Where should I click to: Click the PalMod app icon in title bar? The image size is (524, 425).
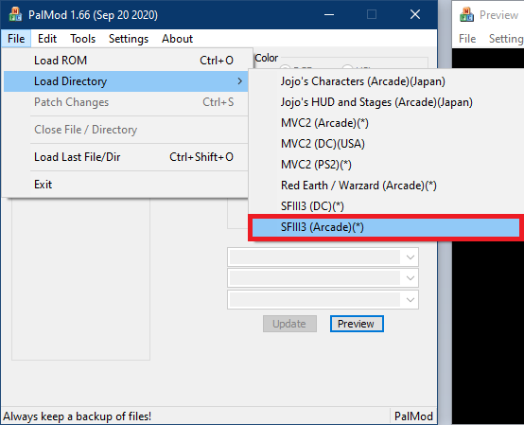[x=15, y=14]
